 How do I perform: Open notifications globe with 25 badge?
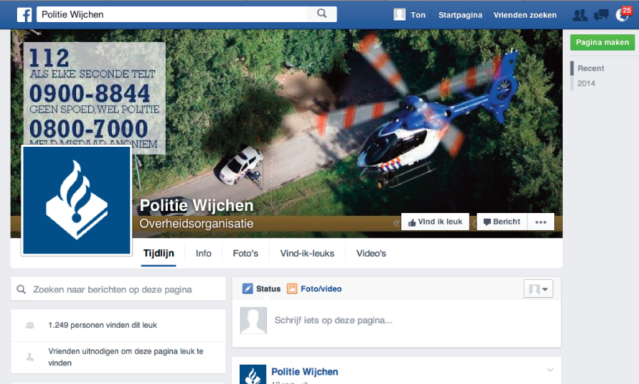(622, 15)
